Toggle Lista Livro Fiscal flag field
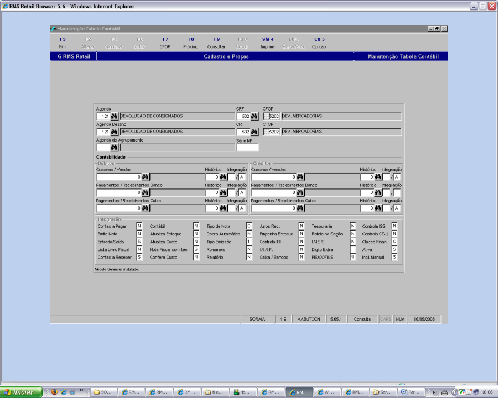 pos(139,249)
